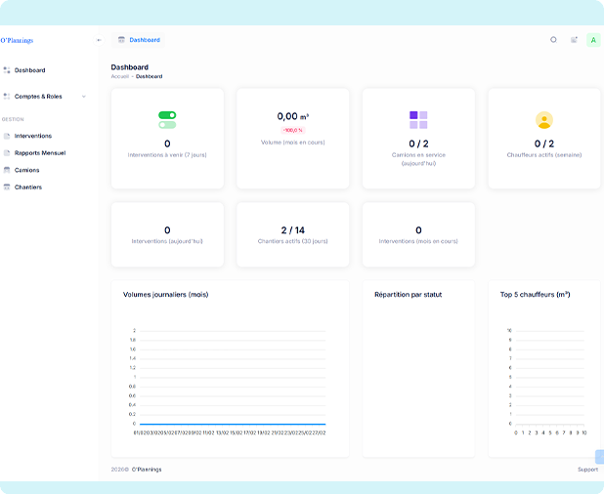Click the Support link in footer
Viewport: 604px width, 494px height.
(x=586, y=470)
